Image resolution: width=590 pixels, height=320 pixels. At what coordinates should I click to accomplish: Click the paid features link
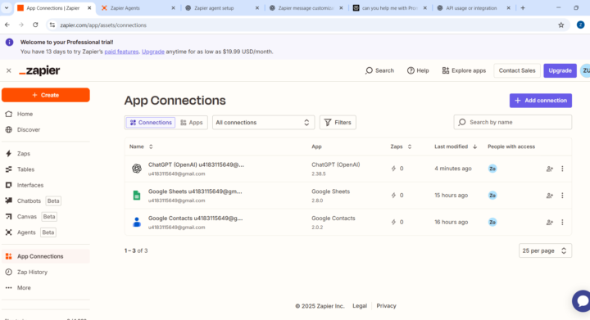pyautogui.click(x=121, y=52)
